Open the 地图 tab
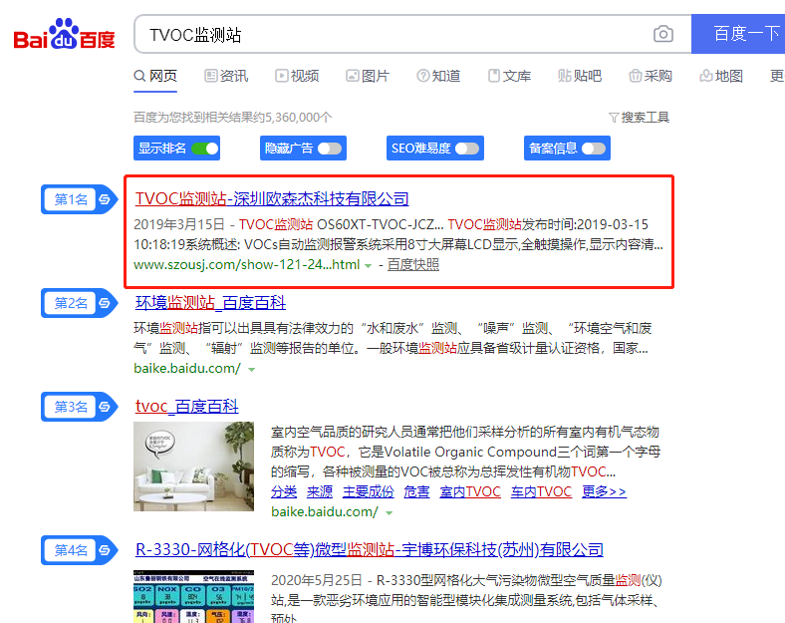This screenshot has height=623, width=785. (721, 76)
